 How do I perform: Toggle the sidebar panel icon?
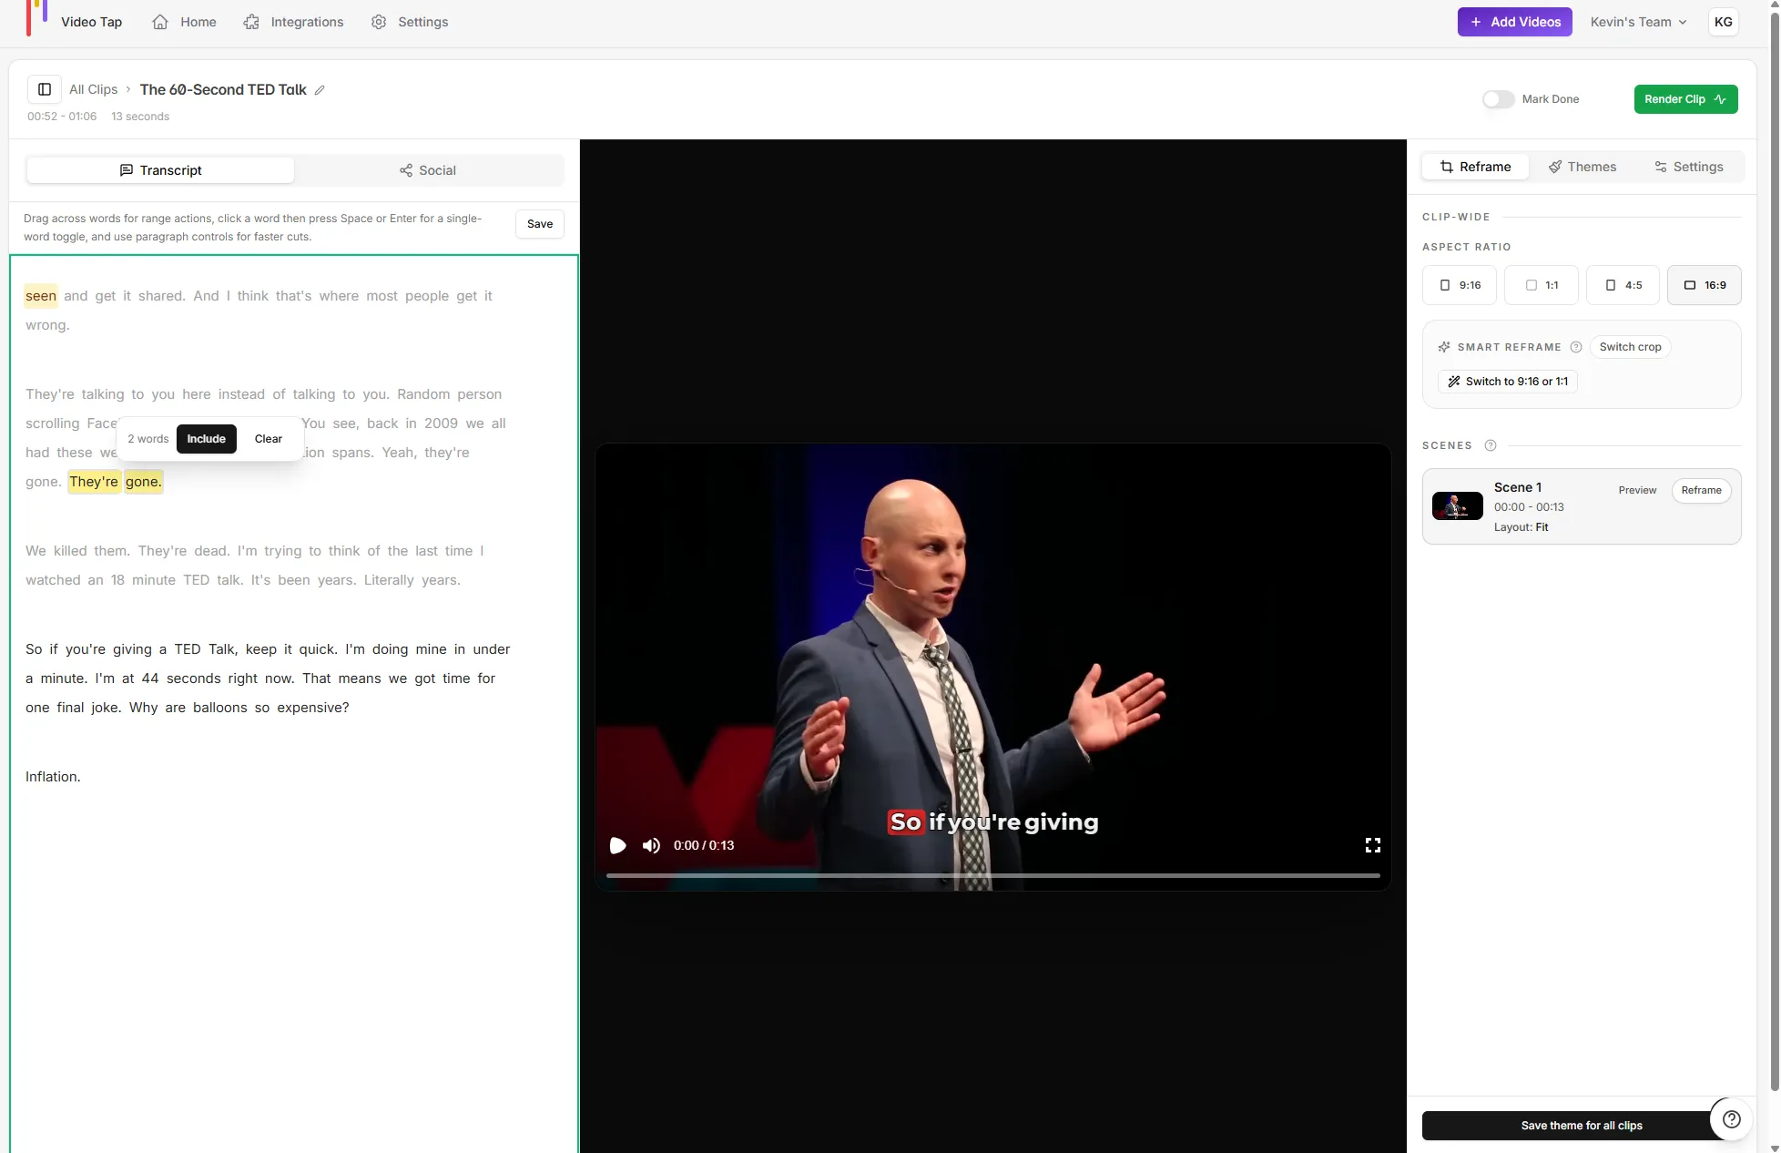point(44,89)
